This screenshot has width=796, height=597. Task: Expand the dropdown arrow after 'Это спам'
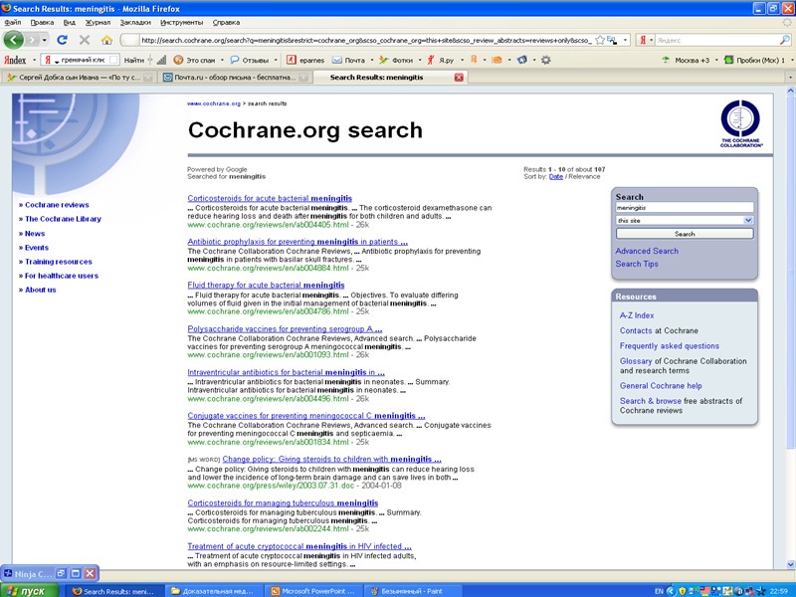pyautogui.click(x=222, y=60)
